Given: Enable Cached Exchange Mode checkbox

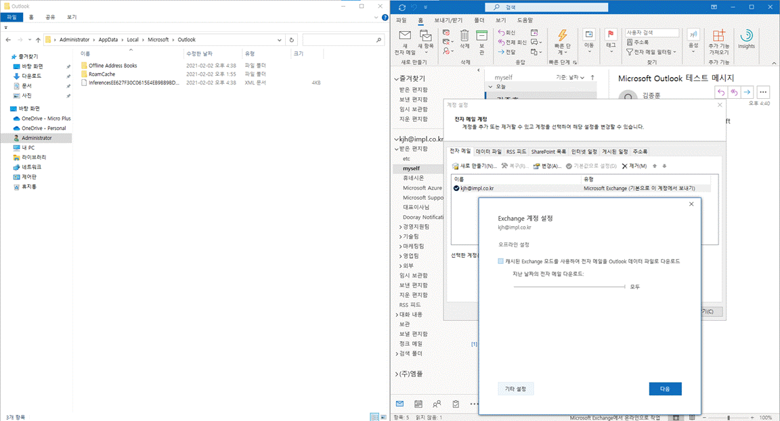Looking at the screenshot, I should pos(500,261).
